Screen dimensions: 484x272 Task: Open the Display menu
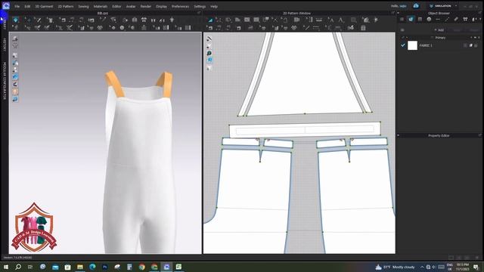(161, 6)
